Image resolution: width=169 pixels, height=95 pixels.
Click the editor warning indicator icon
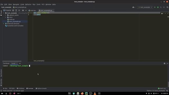click(162, 13)
